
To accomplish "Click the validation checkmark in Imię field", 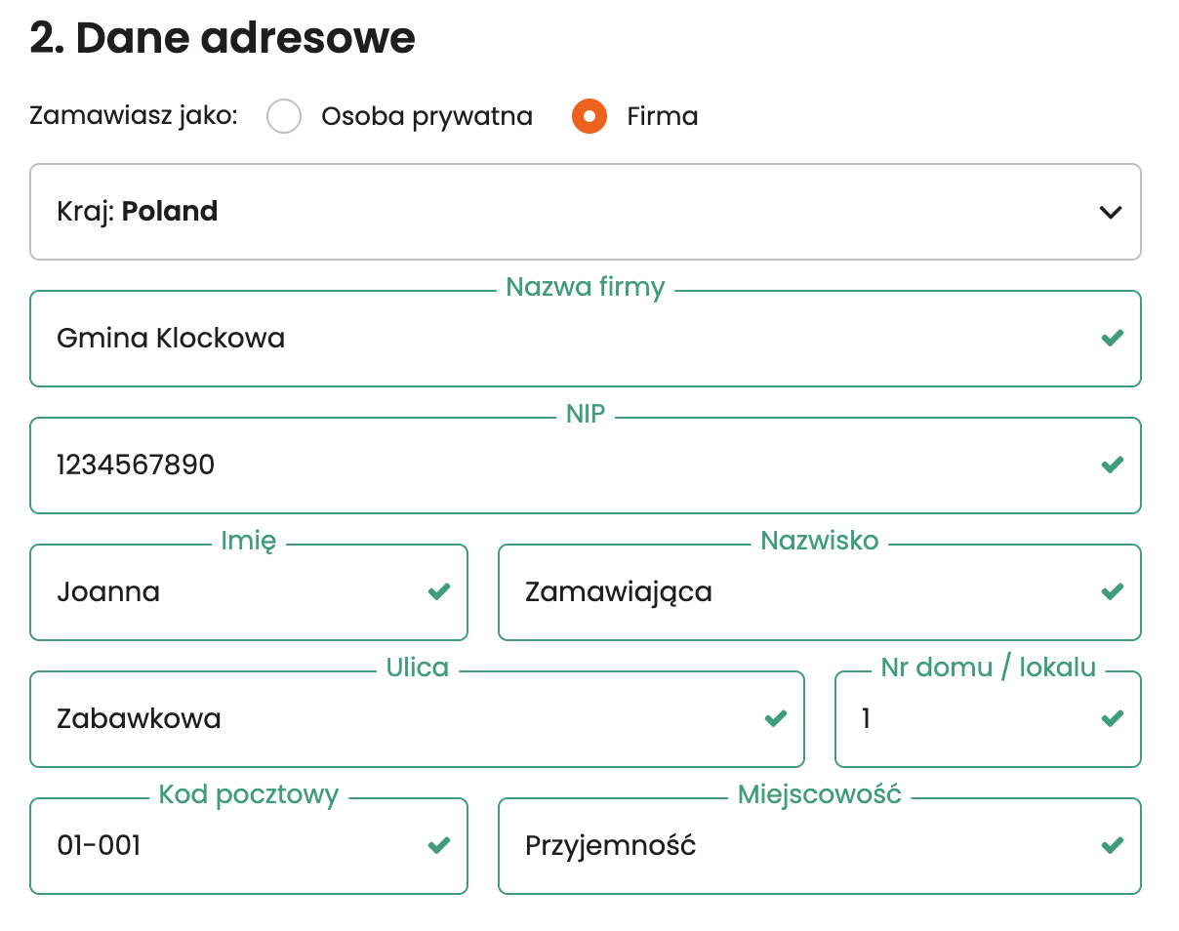I will click(439, 591).
